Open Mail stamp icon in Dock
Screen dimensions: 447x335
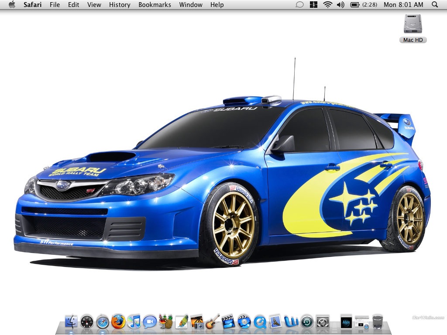pos(275,322)
